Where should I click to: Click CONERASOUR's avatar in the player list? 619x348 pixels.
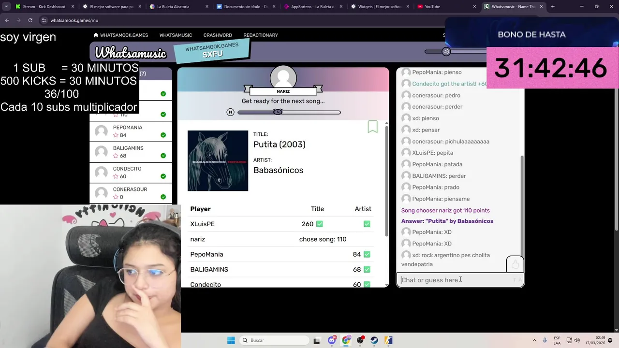coord(101,193)
